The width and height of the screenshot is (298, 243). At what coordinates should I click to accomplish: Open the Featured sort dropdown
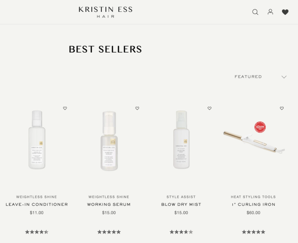260,77
